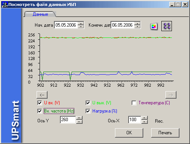Increase the start date with up arrow
Screen dimensions: 190x144
[x=81, y=24]
